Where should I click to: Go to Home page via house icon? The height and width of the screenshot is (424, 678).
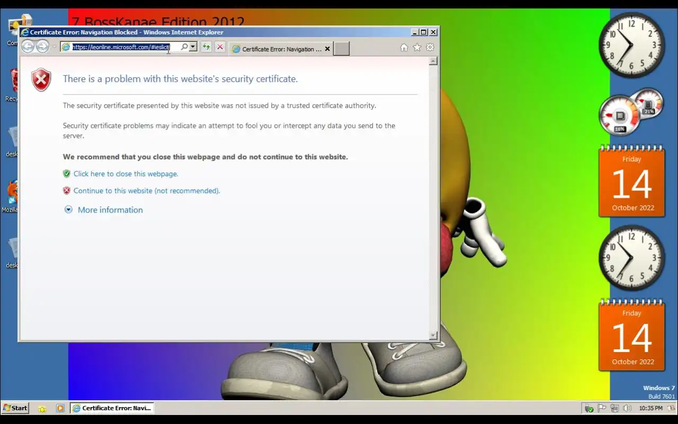click(404, 48)
